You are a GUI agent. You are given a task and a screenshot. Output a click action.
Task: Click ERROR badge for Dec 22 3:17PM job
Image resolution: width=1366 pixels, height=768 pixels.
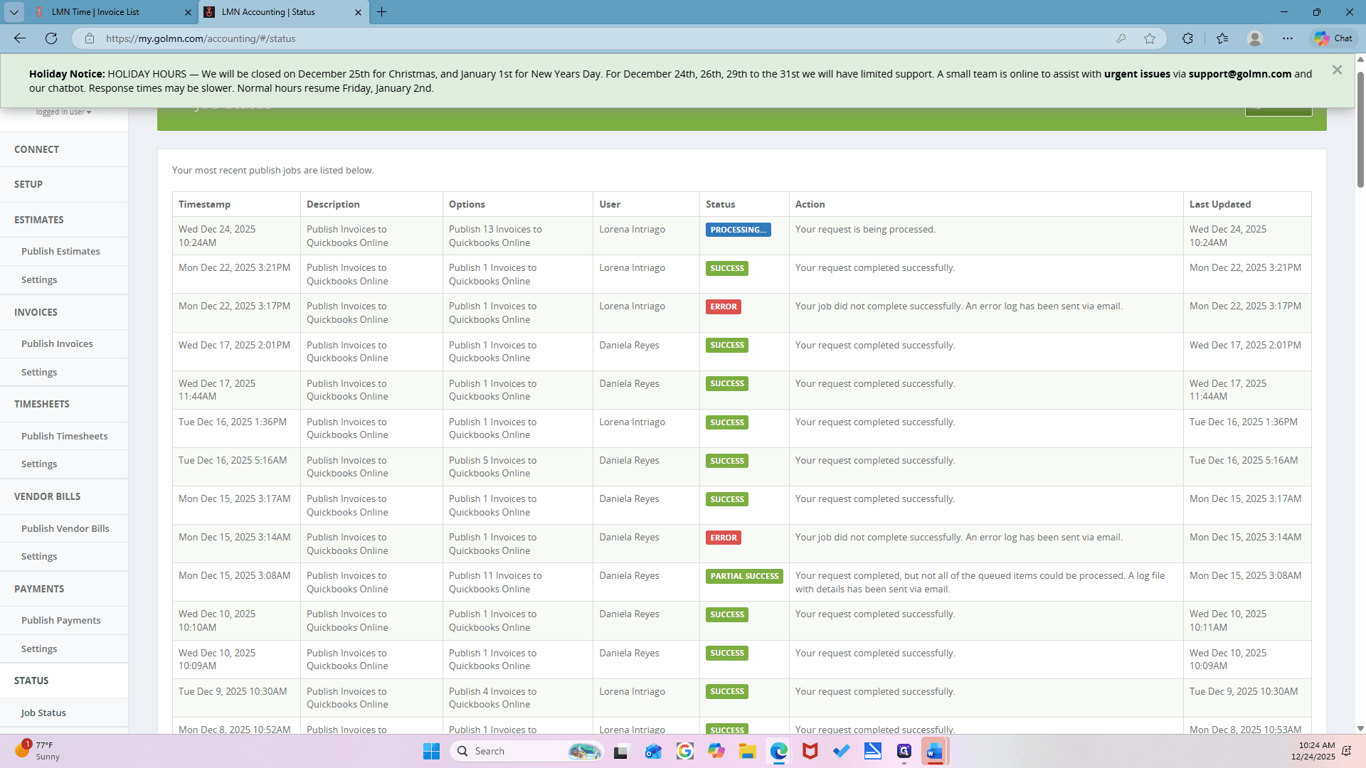723,306
